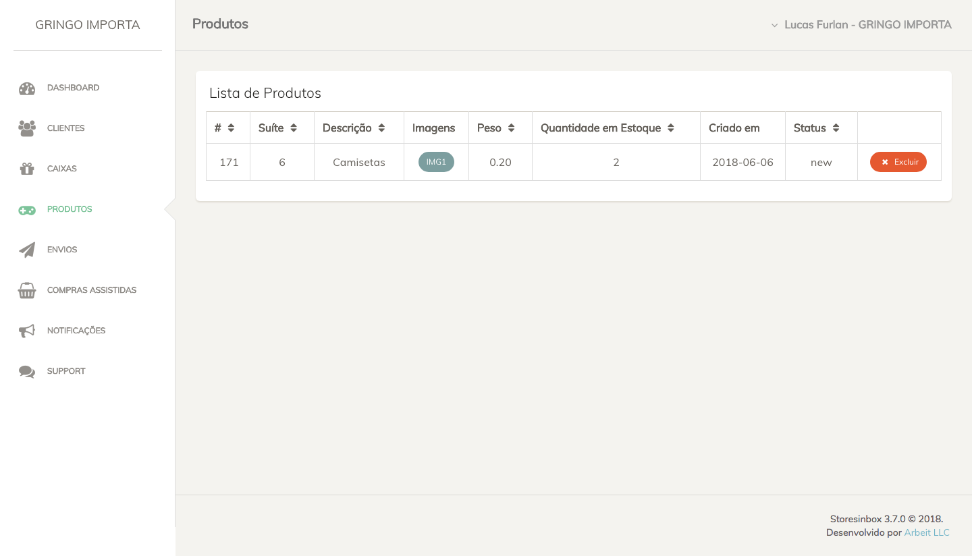
Task: Click the IMG1 image badge
Action: click(x=436, y=162)
